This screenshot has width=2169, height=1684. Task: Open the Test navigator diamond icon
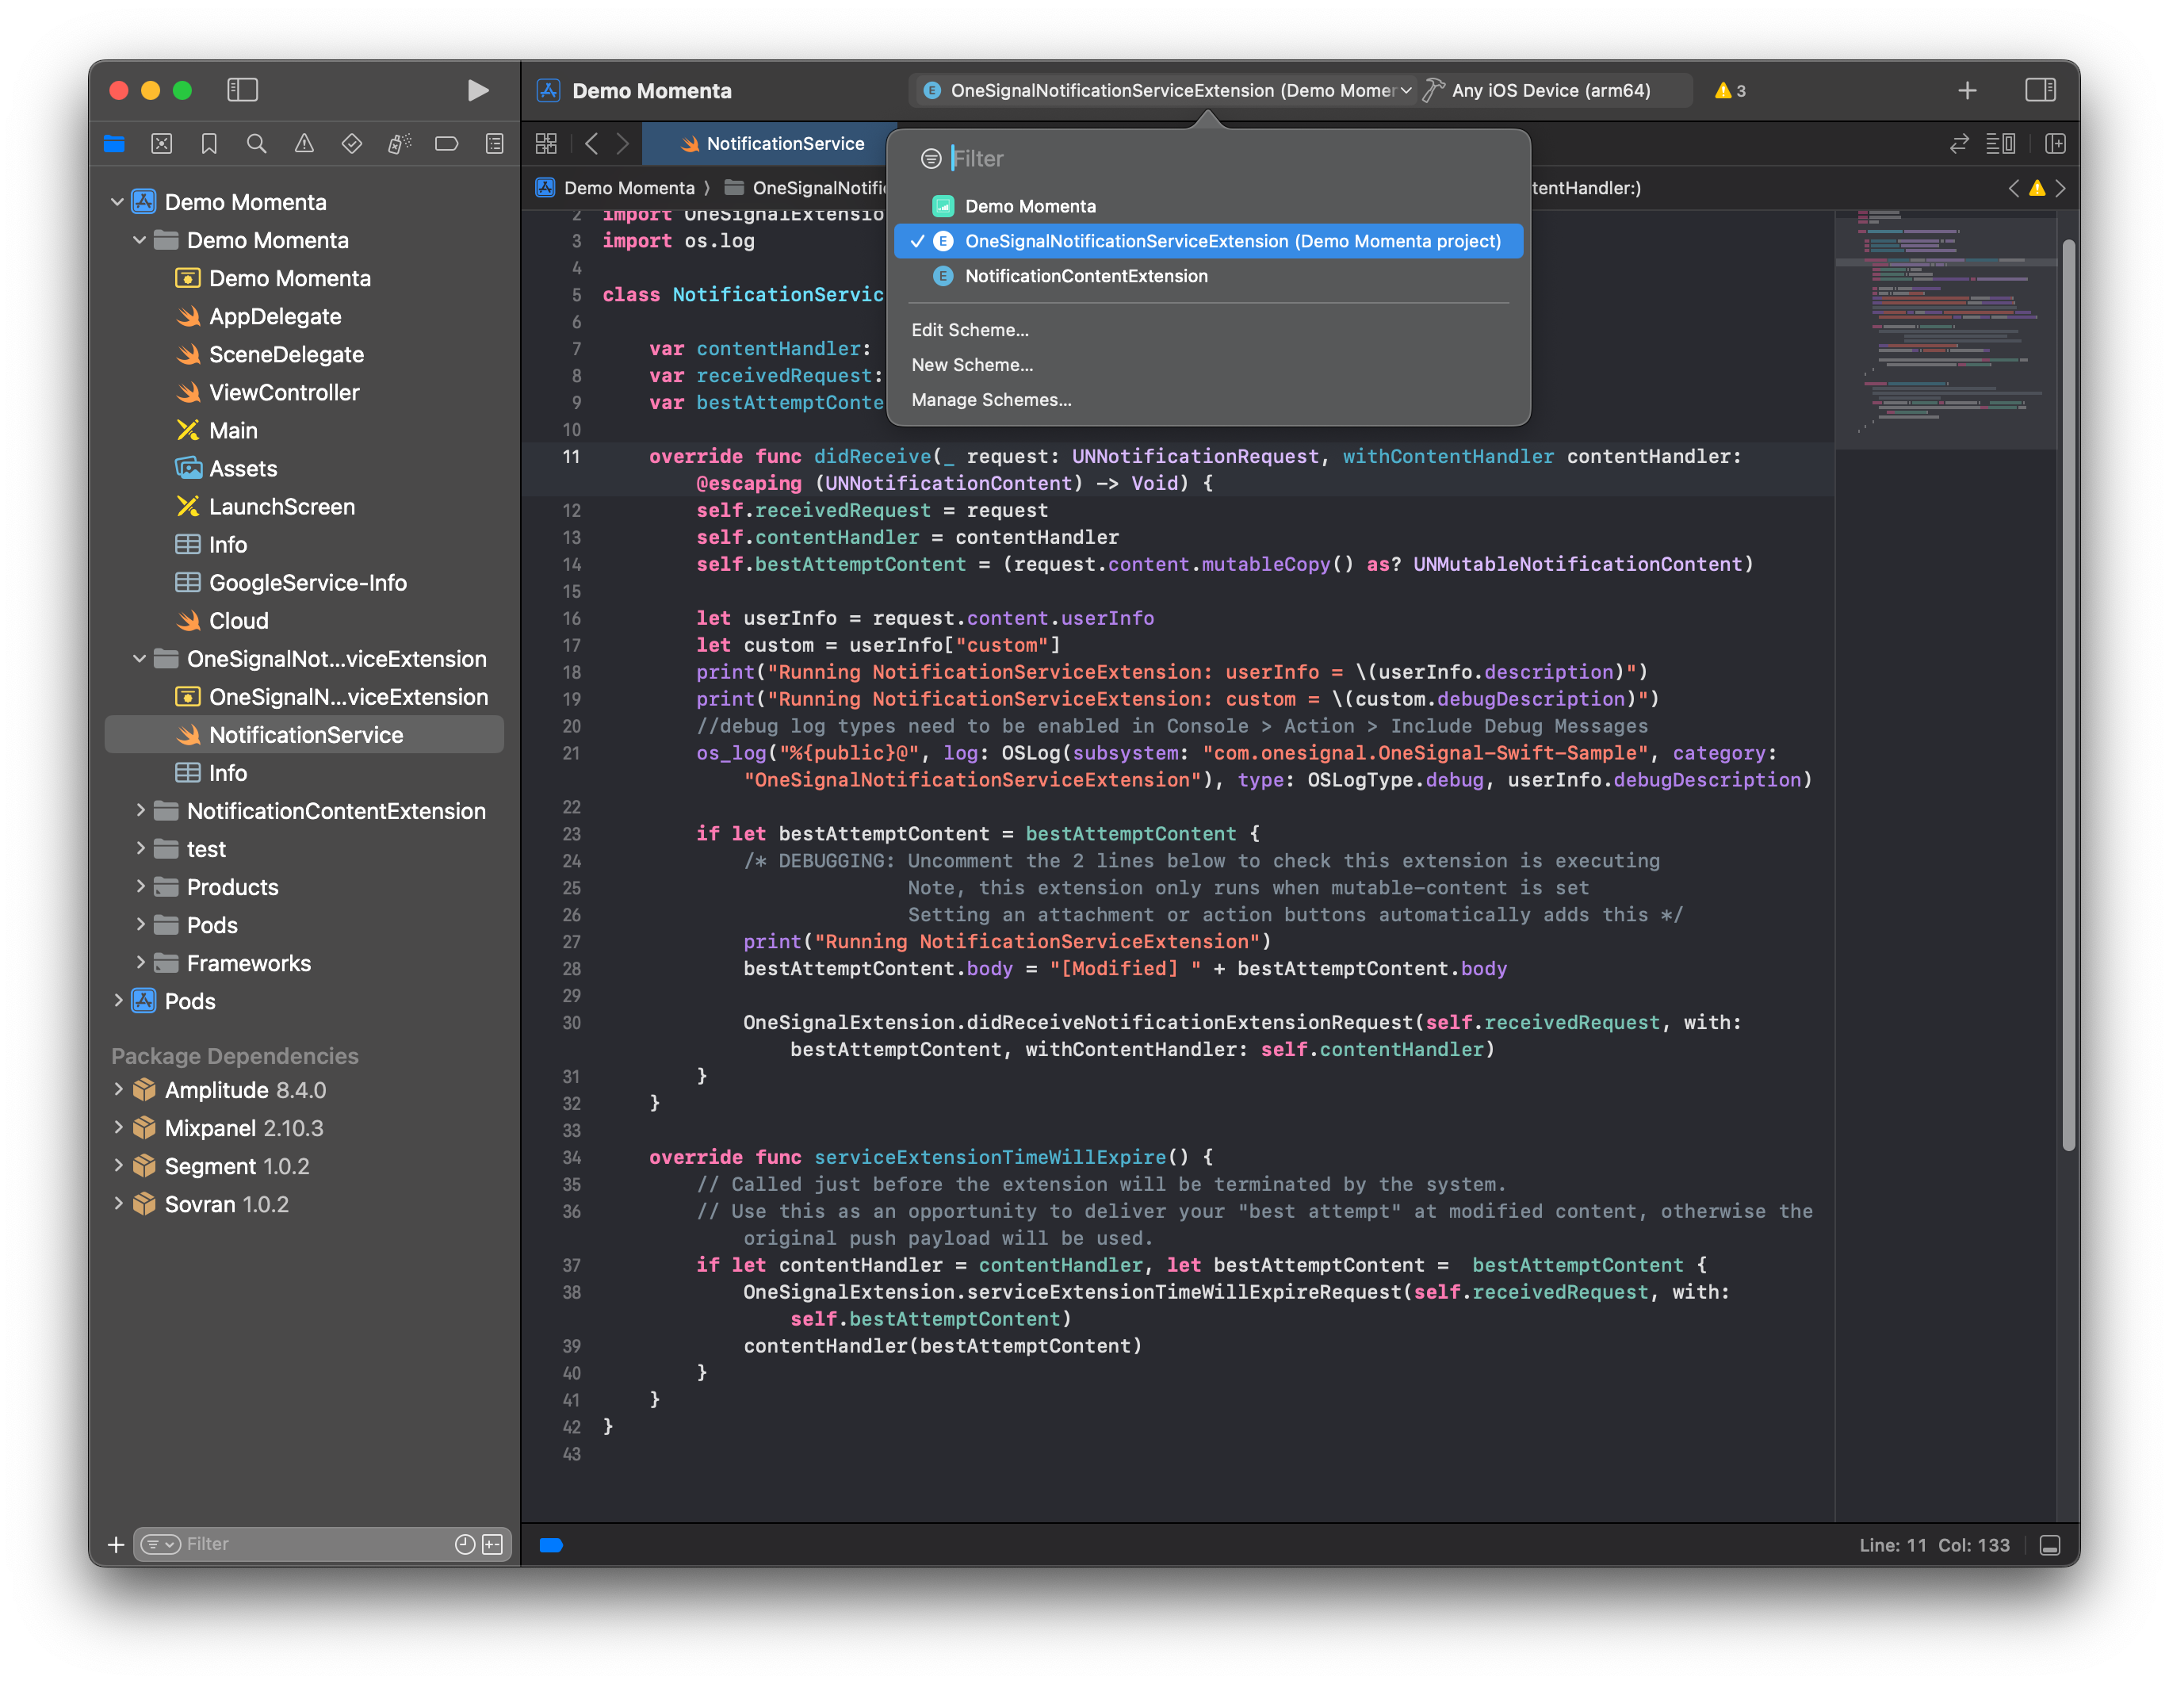[x=351, y=144]
